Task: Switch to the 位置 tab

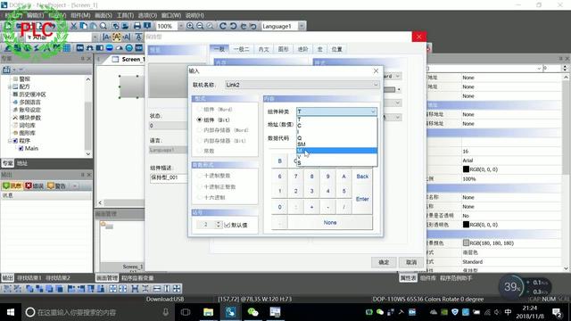Action: coord(336,49)
